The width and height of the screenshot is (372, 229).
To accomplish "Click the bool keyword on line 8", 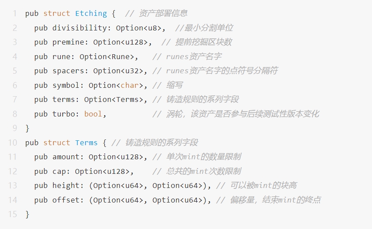I will click(93, 114).
